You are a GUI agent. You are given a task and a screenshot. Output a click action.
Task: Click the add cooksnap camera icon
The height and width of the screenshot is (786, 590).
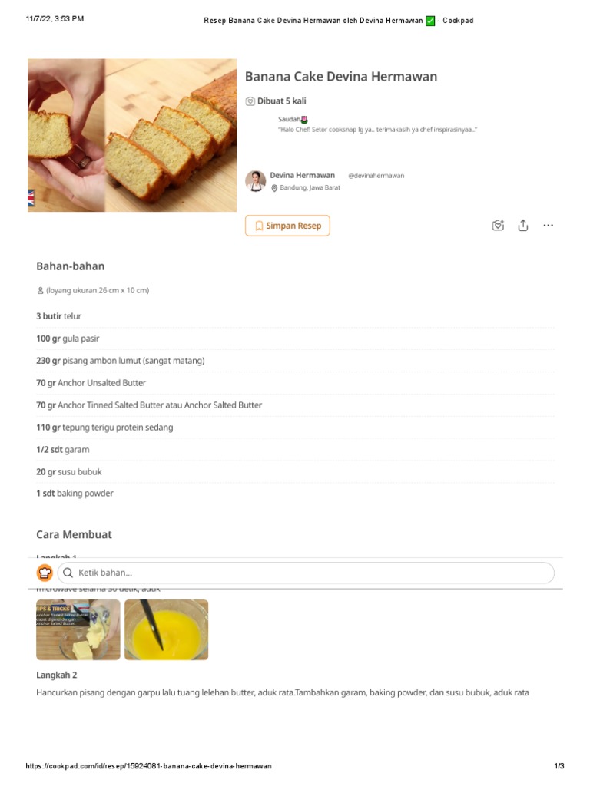(498, 226)
